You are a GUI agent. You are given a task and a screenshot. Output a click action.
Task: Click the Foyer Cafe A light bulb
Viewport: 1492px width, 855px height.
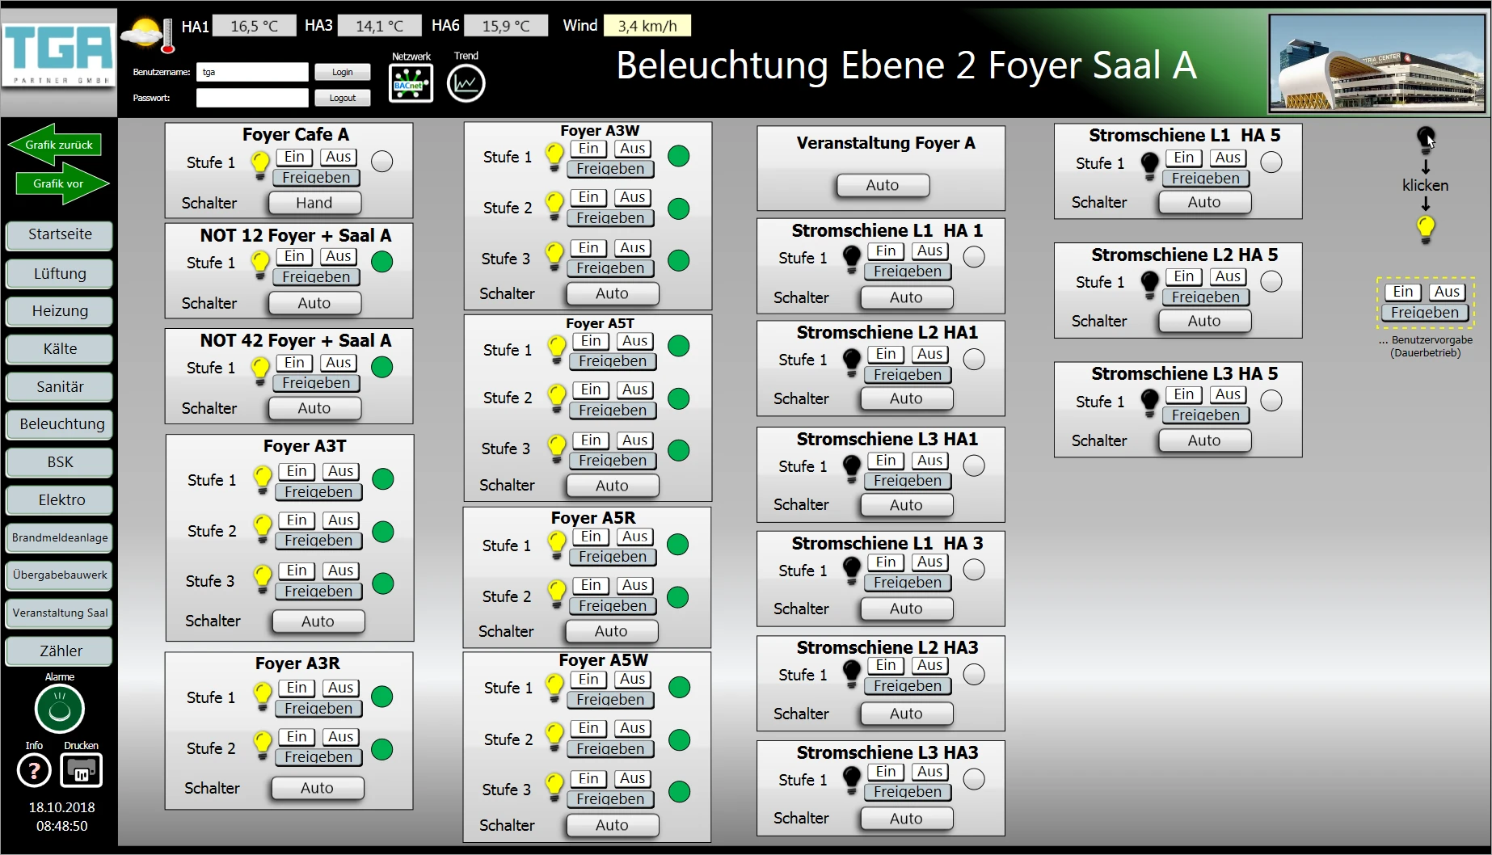click(259, 162)
